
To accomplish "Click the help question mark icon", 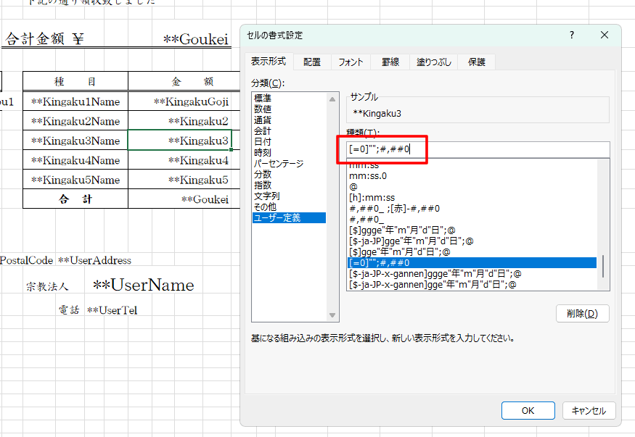I will point(571,36).
